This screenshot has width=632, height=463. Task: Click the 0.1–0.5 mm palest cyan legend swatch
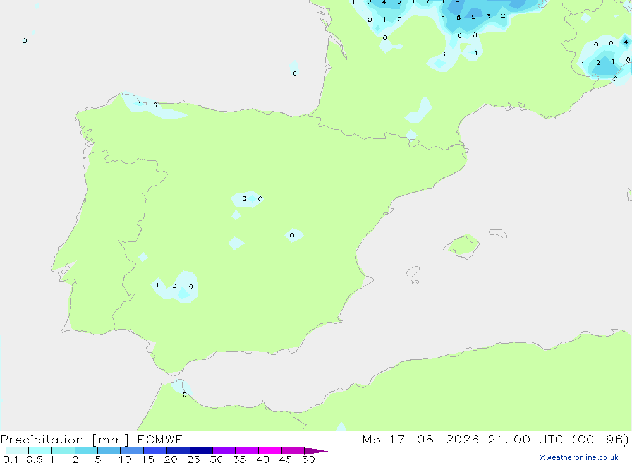coord(17,450)
